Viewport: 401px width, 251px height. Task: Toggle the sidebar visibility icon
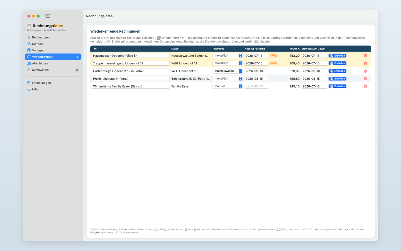[x=48, y=16]
